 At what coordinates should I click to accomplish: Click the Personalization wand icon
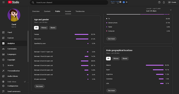pos(3,71)
